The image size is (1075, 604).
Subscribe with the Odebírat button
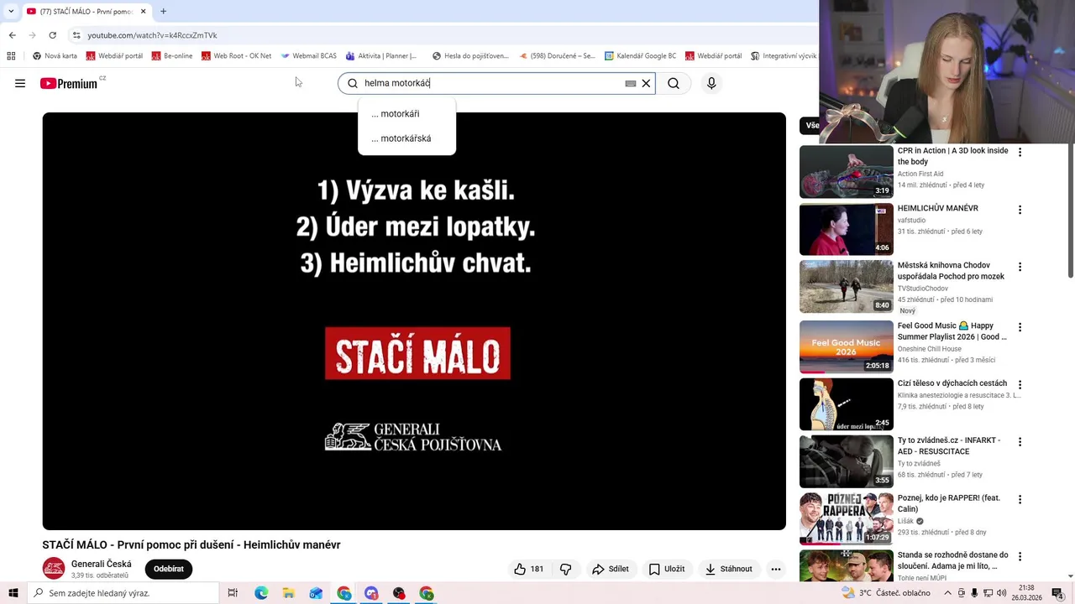point(169,569)
